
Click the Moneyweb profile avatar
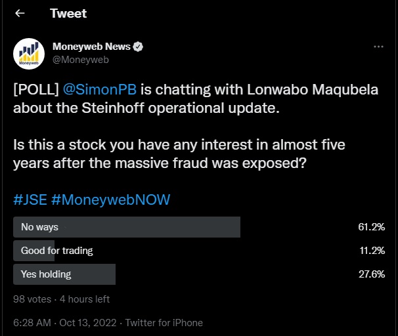click(30, 53)
